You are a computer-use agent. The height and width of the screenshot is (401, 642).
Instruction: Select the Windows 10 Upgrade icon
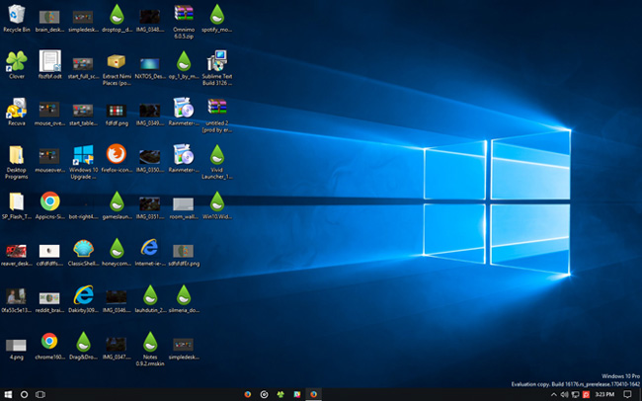[x=83, y=155]
